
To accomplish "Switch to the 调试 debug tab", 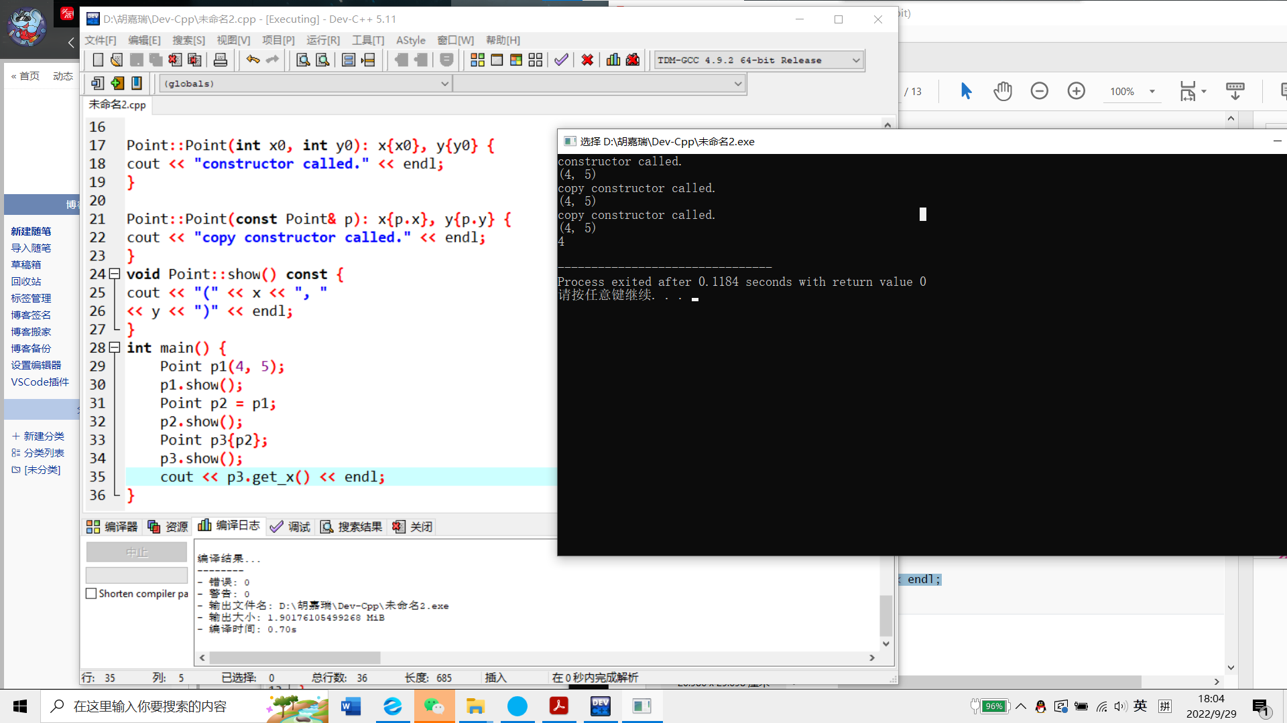I will (x=291, y=527).
